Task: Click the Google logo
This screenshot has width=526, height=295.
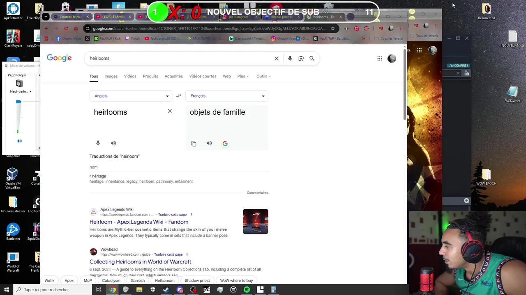Action: pos(59,58)
